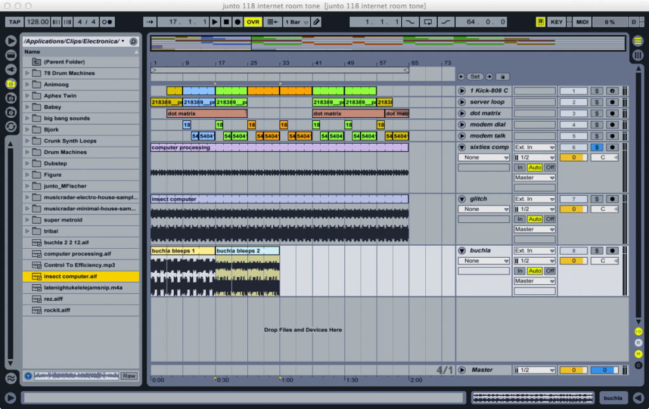
Task: Unsolo the sixties comp track
Action: tap(596, 148)
